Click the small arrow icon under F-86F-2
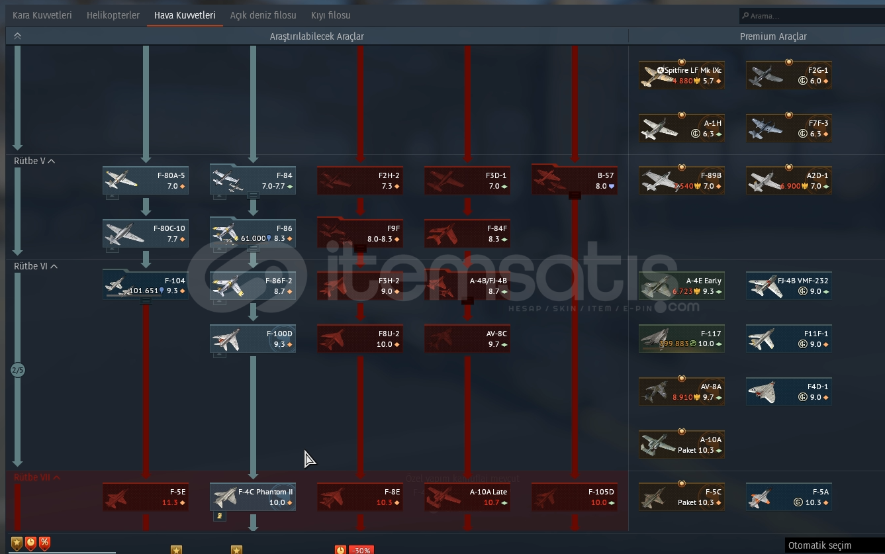Screen dimensions: 885x554 [x=220, y=302]
